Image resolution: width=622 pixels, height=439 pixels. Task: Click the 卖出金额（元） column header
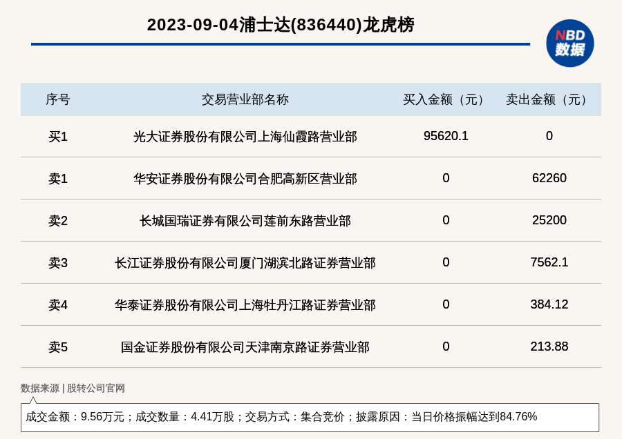pyautogui.click(x=549, y=99)
